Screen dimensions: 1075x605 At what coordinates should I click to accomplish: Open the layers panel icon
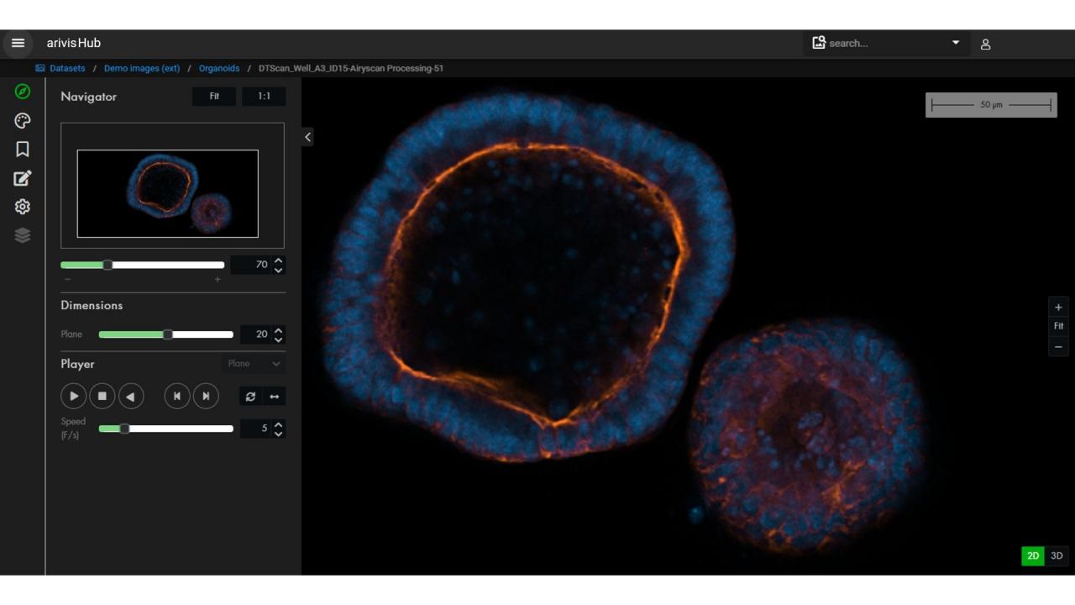tap(22, 235)
